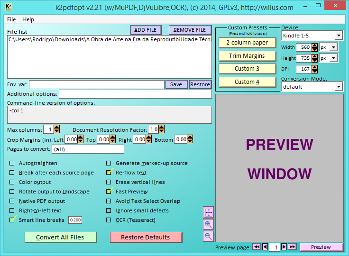Viewport: 349px width, 256px height.
Task: Zoom in on the preview
Action: tap(208, 224)
